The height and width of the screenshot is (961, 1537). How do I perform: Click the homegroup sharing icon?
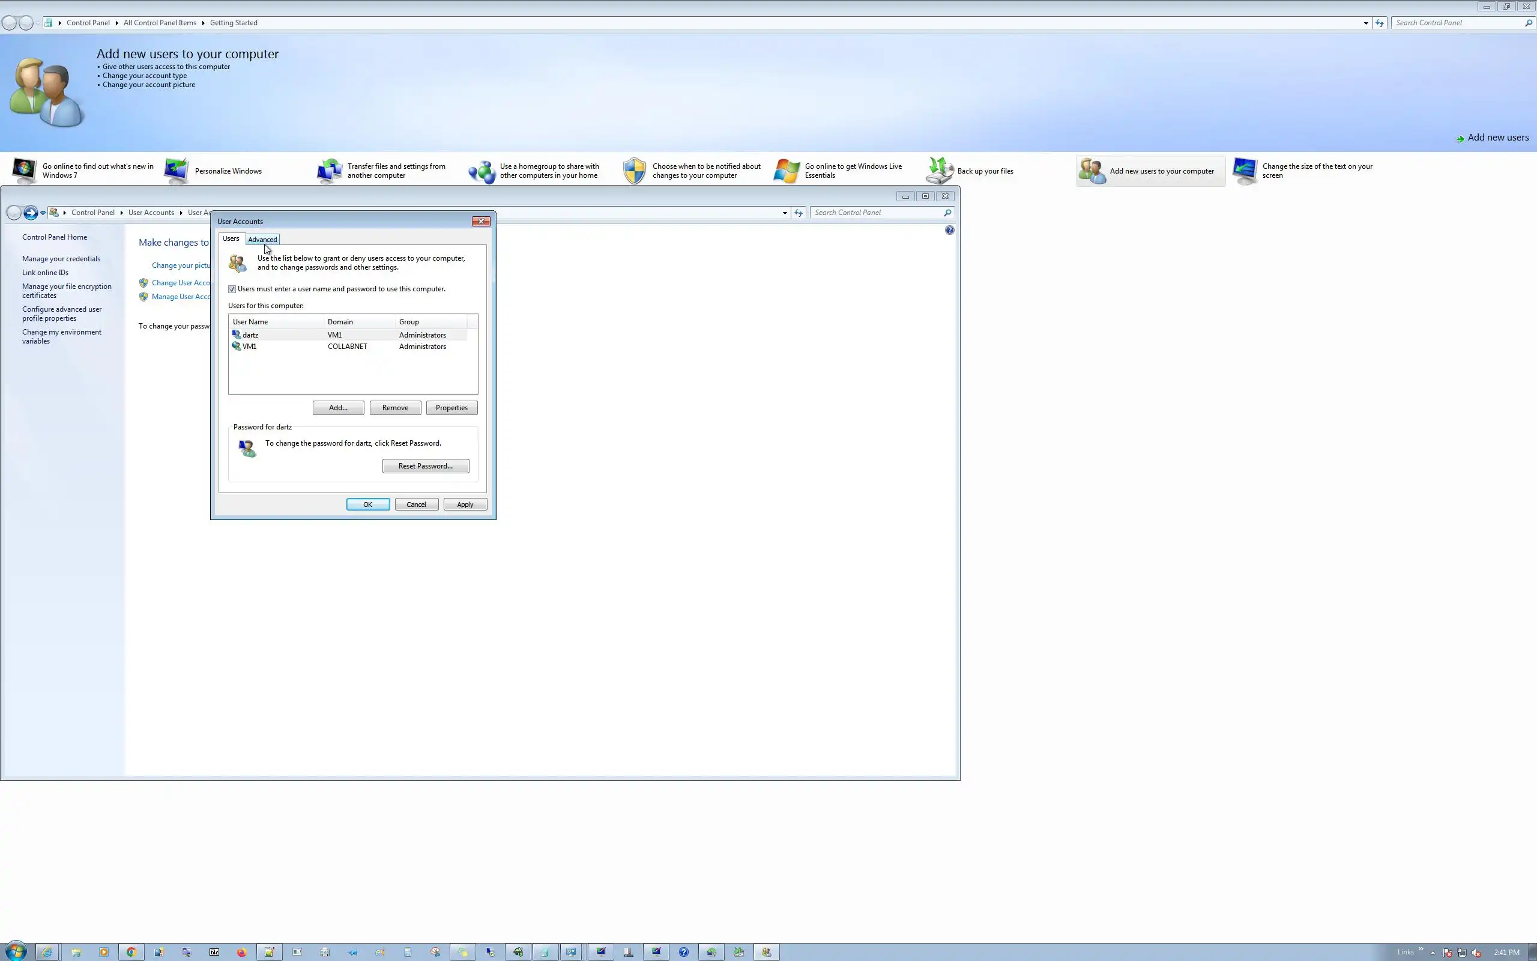tap(482, 171)
